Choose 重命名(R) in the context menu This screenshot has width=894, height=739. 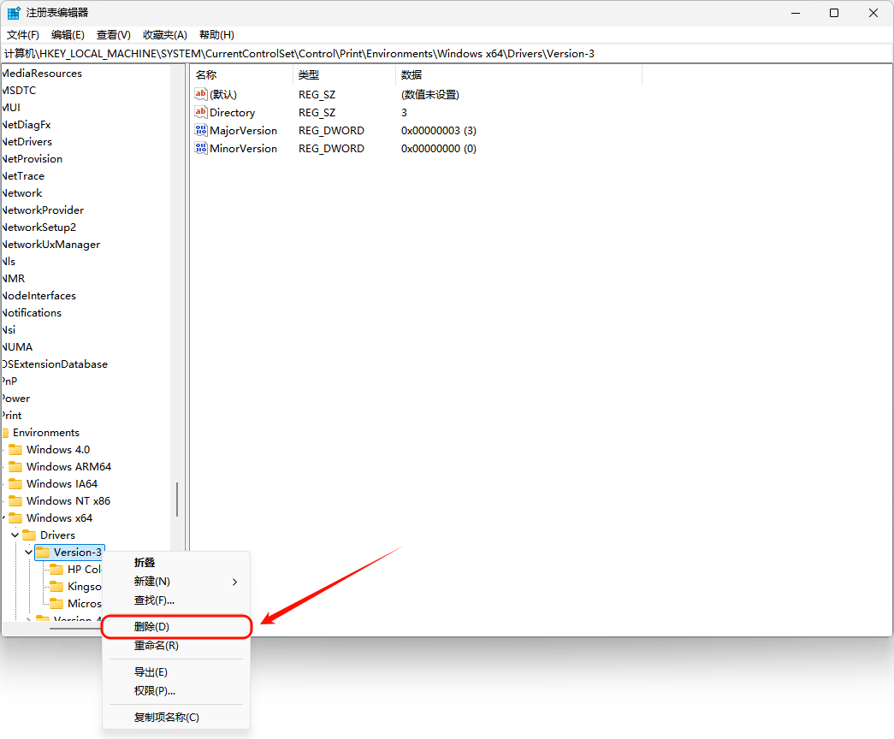(156, 646)
